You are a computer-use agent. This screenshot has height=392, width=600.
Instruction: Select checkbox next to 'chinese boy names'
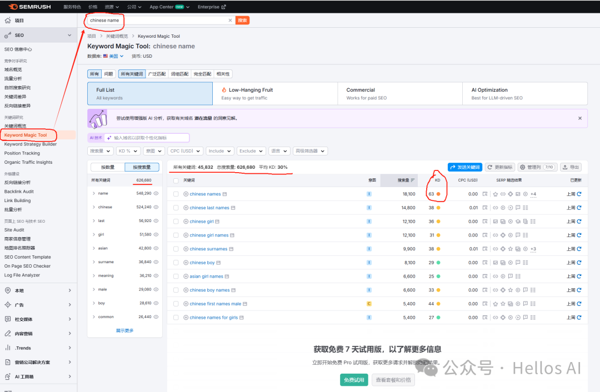(176, 290)
